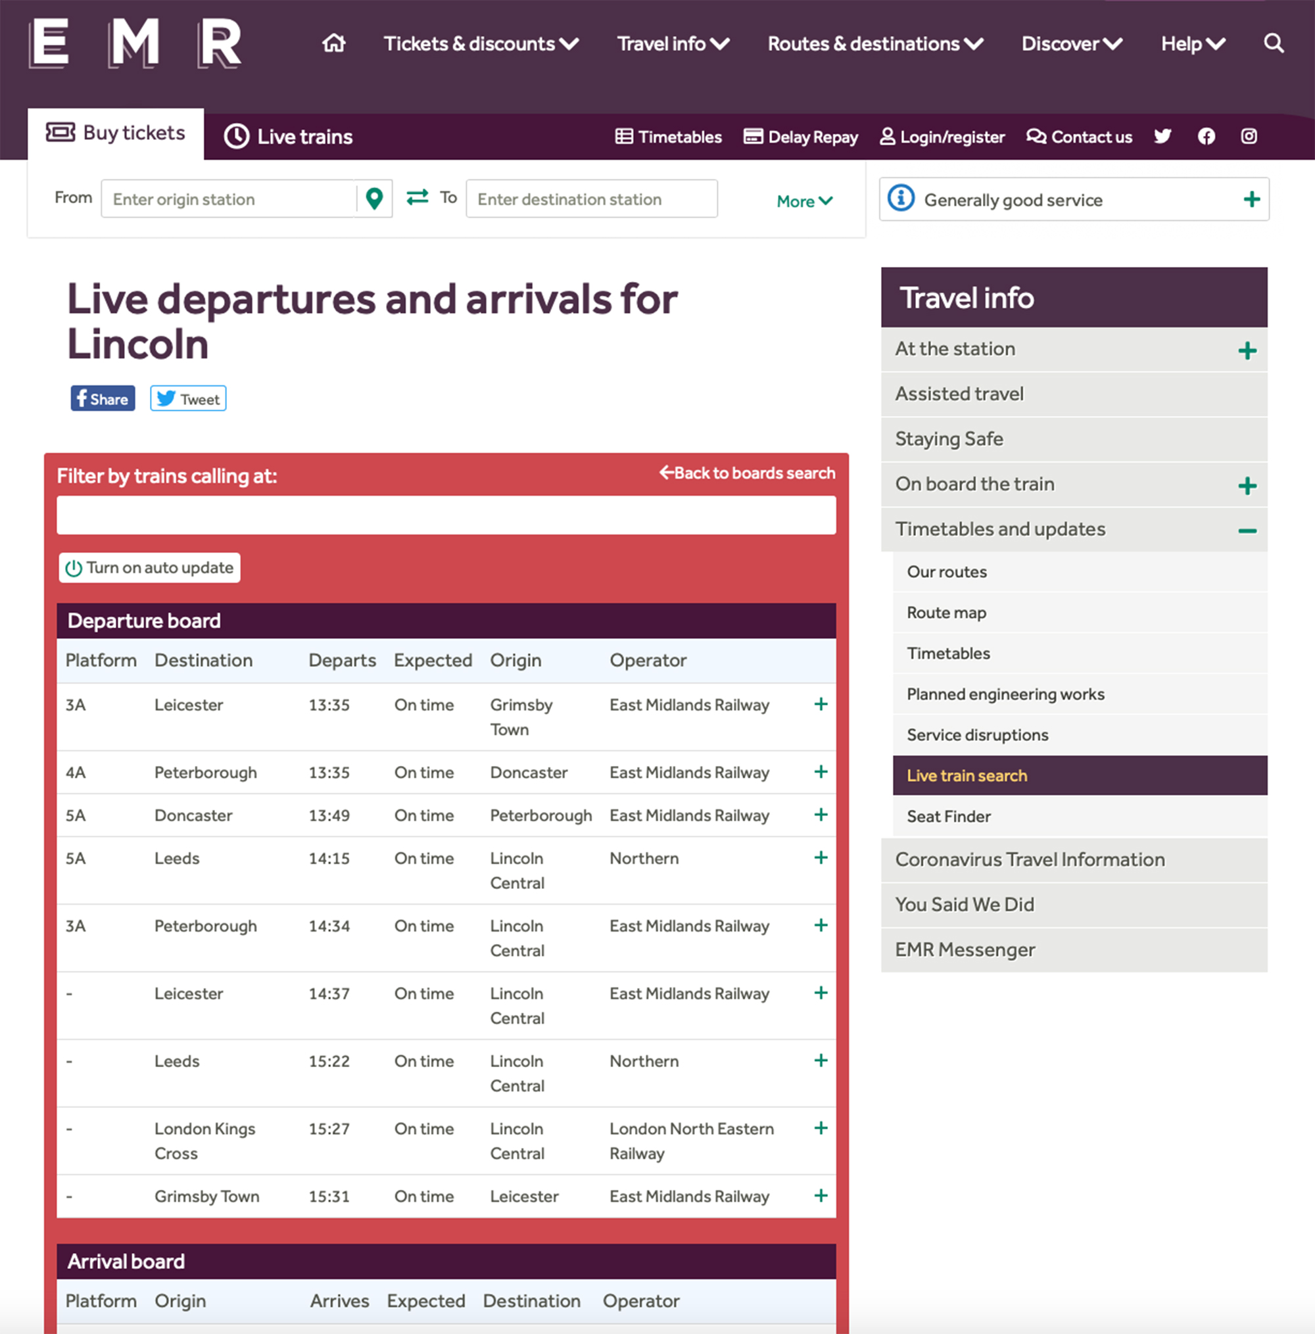Expand 14:34 Peterborough departure details
The width and height of the screenshot is (1315, 1334).
pos(821,925)
